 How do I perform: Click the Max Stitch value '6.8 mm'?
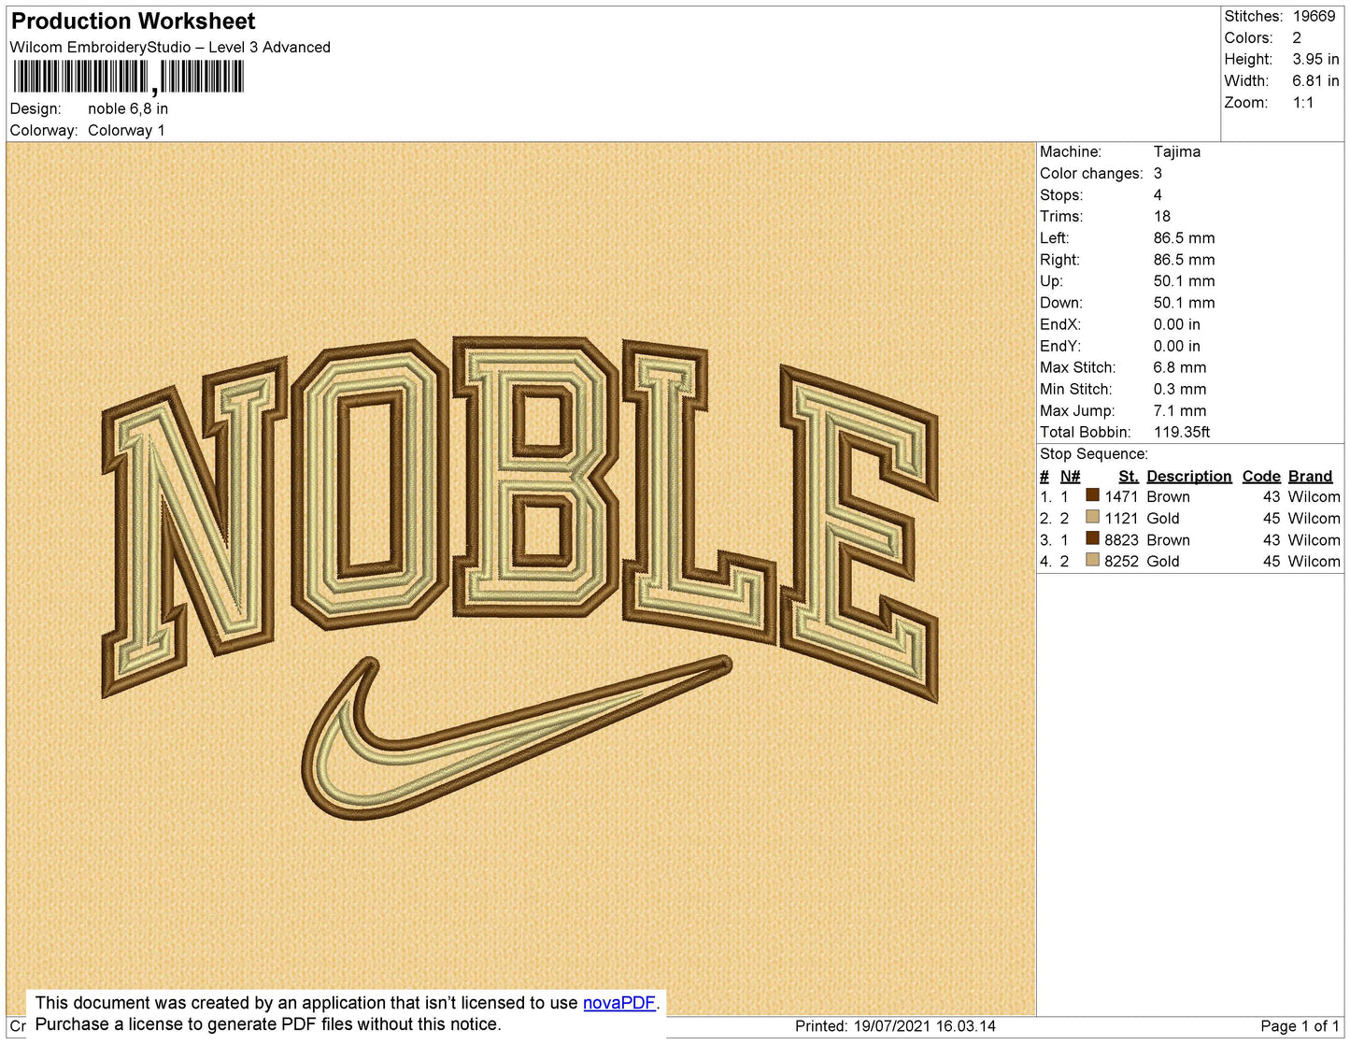tap(1180, 367)
